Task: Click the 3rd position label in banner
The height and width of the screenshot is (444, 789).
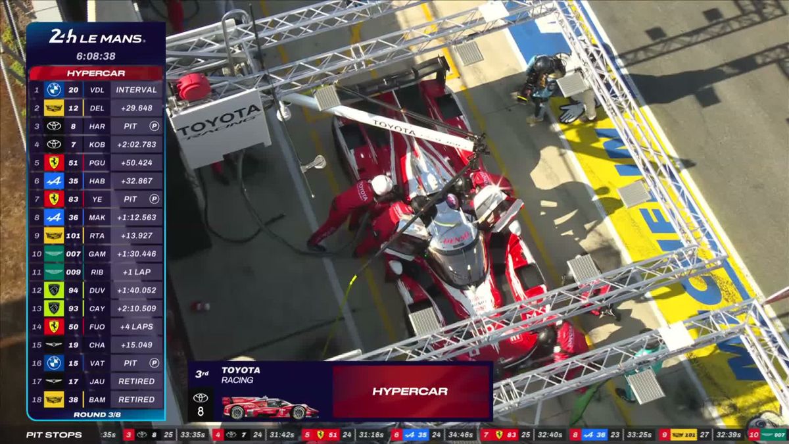Action: [202, 374]
